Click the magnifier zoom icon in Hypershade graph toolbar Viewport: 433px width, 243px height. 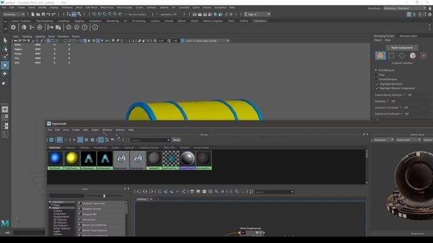(216, 192)
